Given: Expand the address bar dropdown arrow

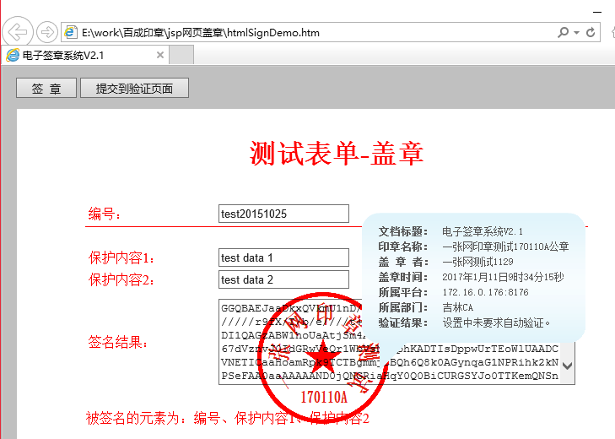Looking at the screenshot, I should point(576,32).
